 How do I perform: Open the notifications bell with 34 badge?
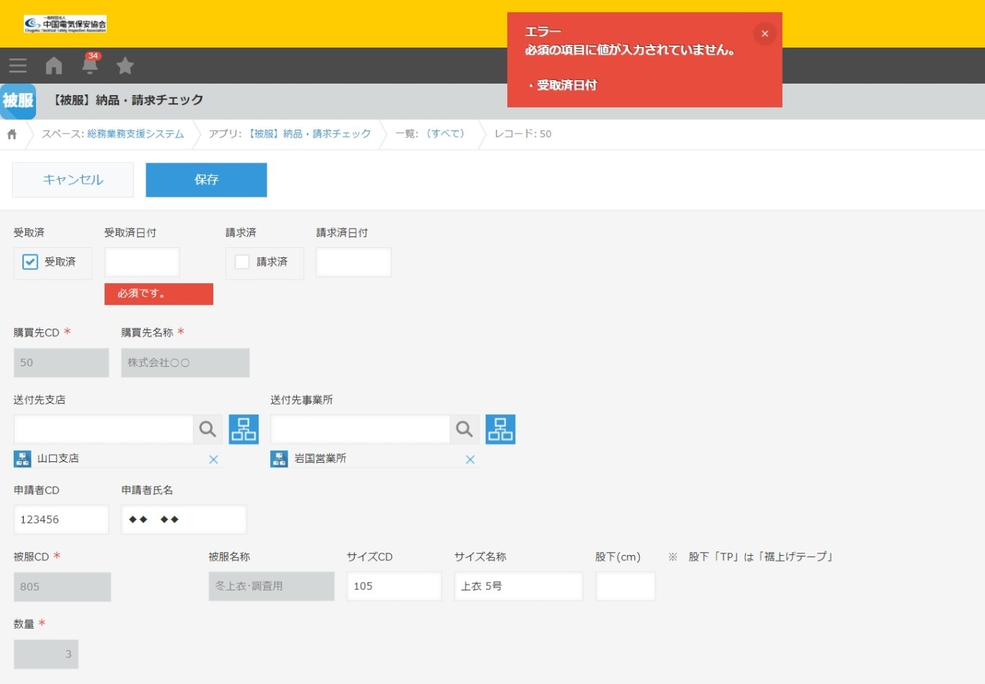tap(90, 66)
